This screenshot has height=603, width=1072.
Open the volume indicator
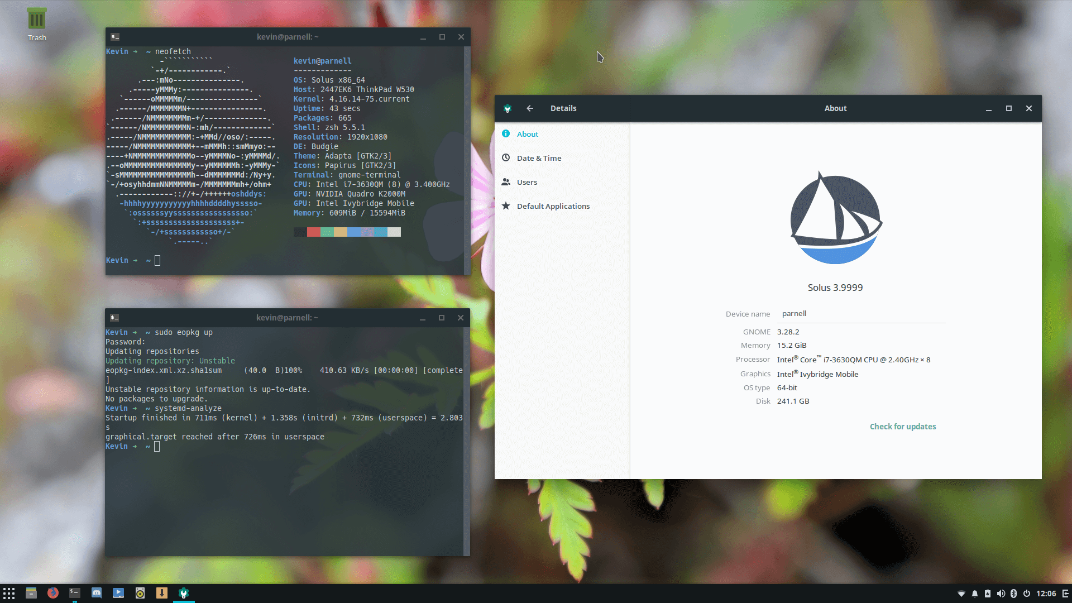tap(1001, 594)
